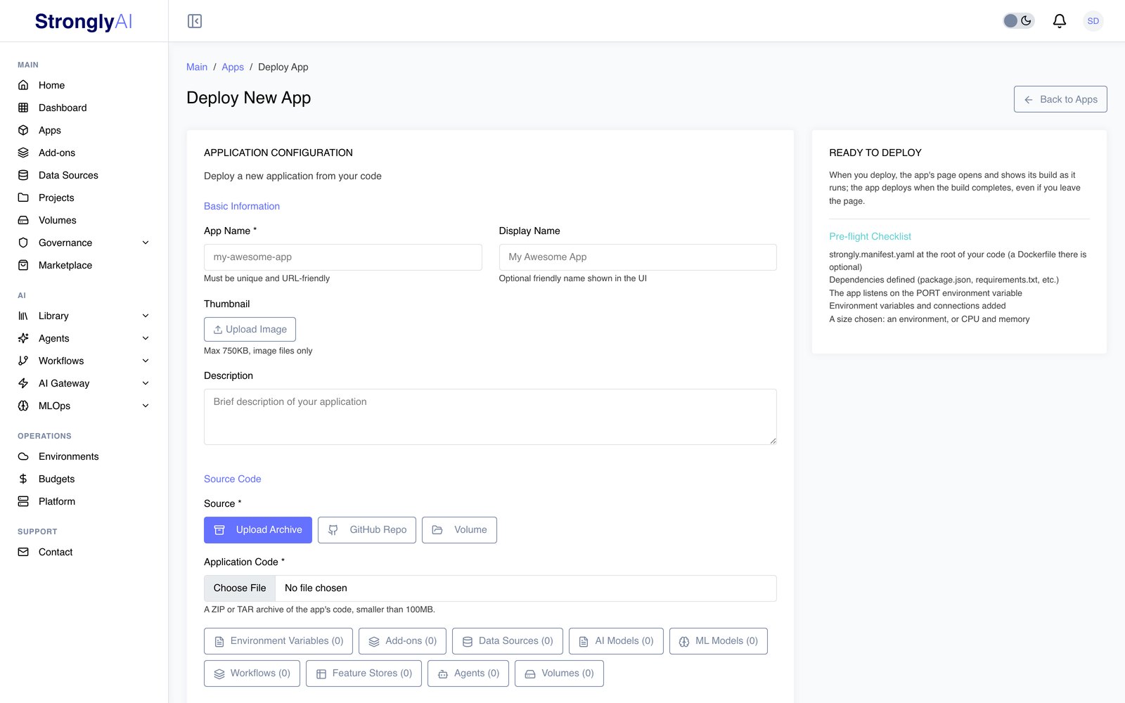Click Back to Apps button
This screenshot has width=1125, height=703.
[x=1060, y=99]
